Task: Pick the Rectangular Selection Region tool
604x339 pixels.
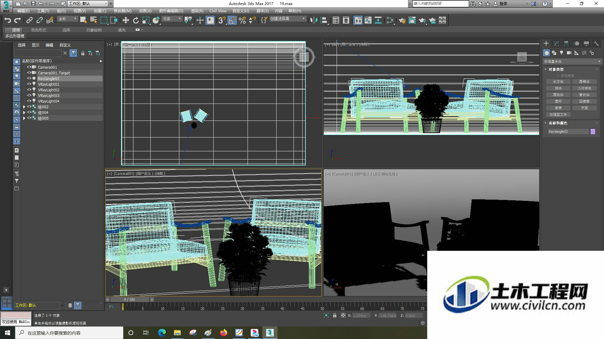Action: click(103, 20)
